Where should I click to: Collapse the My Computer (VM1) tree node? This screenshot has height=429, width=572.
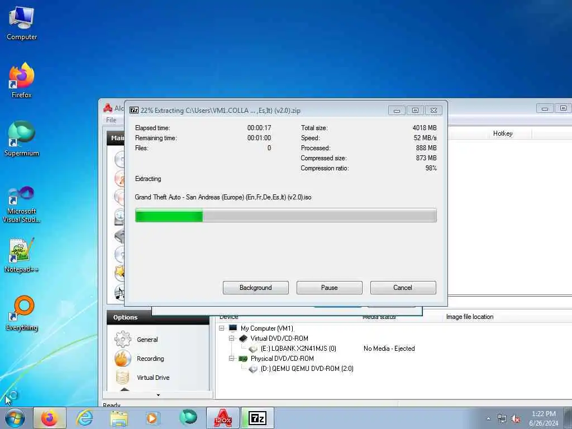221,328
